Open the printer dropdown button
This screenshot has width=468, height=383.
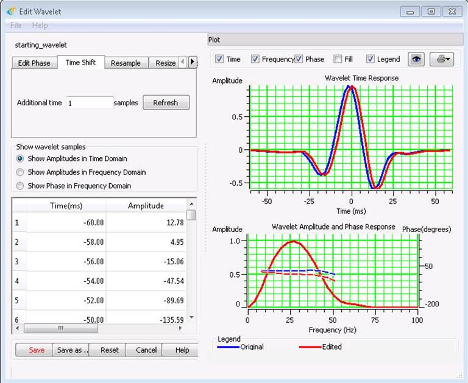point(442,59)
